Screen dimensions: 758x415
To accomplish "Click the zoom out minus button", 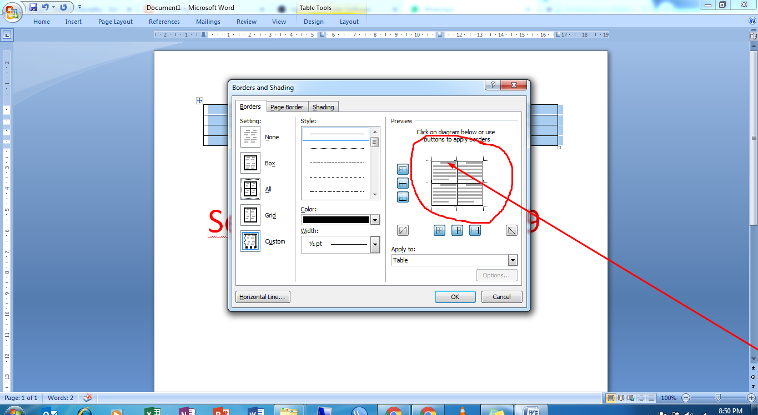I will (686, 398).
